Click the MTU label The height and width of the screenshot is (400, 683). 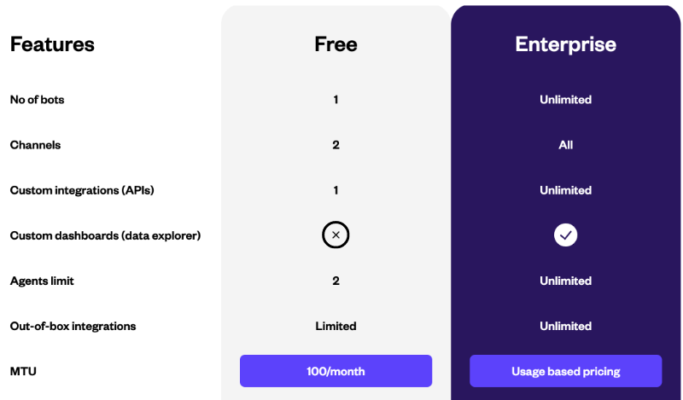pyautogui.click(x=23, y=371)
